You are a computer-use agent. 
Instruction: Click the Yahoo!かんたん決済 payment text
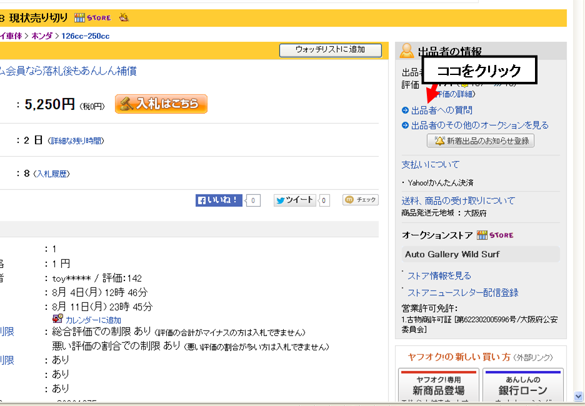coord(440,182)
